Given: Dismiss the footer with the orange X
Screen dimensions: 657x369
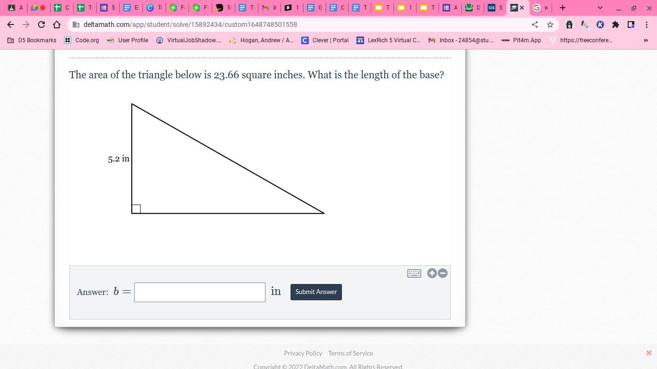Looking at the screenshot, I should pos(649,353).
